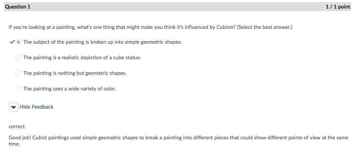The image size is (363, 152).
Task: Click the green correct-answer checkmark icon
Action: (x=11, y=42)
